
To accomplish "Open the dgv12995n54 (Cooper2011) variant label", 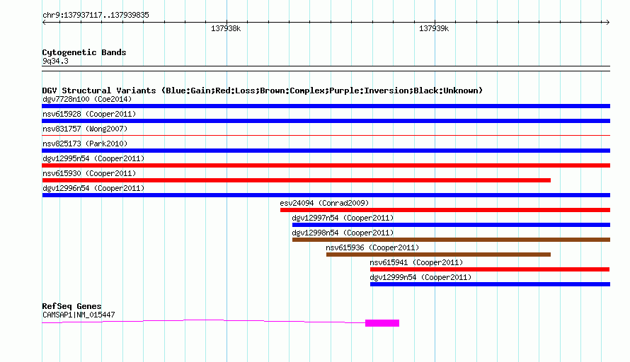I will (x=93, y=158).
